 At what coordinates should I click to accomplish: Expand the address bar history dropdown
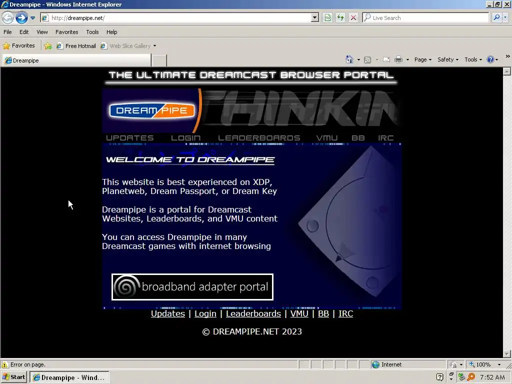pyautogui.click(x=315, y=18)
